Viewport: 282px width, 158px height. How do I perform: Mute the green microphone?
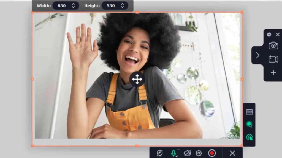174,153
